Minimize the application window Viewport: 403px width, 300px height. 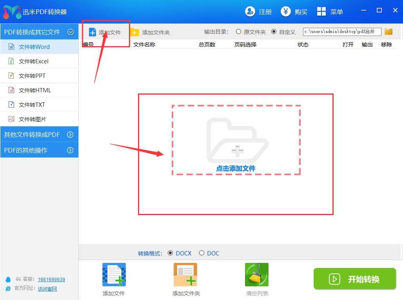pyautogui.click(x=363, y=10)
